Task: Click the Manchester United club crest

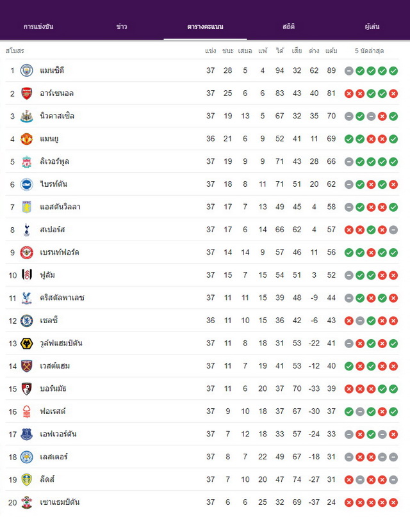Action: tap(26, 139)
